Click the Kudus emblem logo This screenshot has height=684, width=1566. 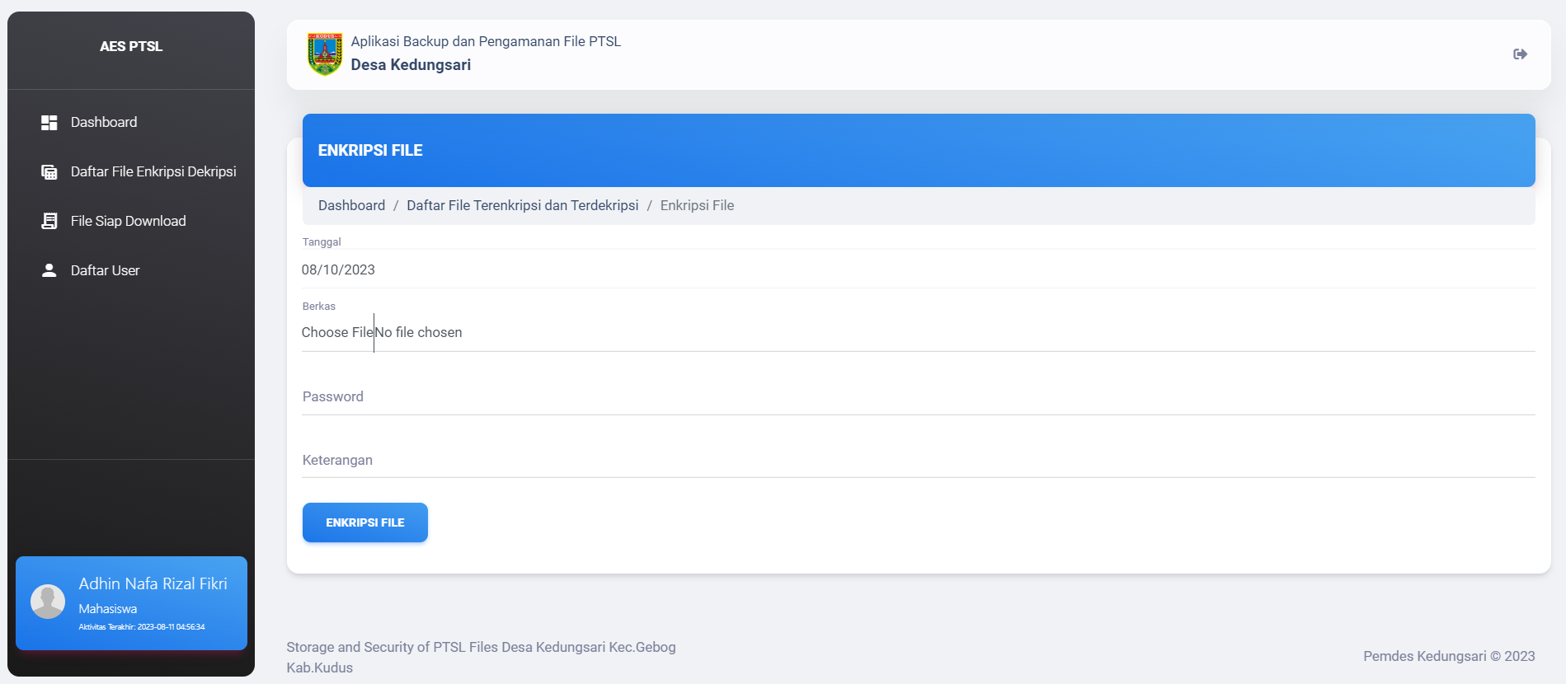tap(325, 54)
